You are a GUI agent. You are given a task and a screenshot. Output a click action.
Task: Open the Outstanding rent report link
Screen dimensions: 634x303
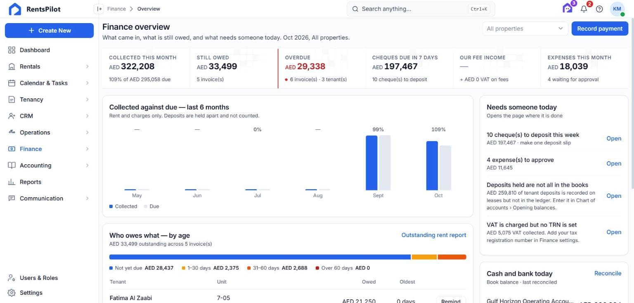[x=434, y=235]
